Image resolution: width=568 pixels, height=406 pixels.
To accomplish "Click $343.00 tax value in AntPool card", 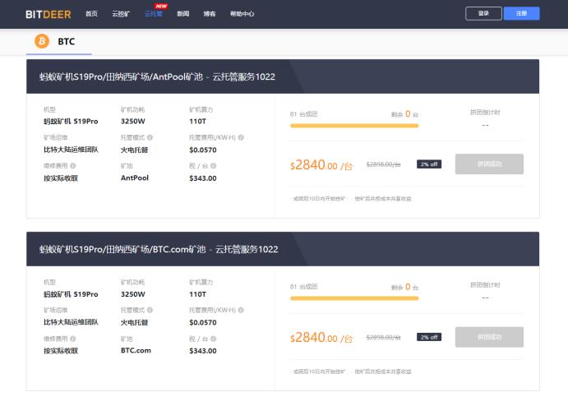I will click(x=203, y=178).
